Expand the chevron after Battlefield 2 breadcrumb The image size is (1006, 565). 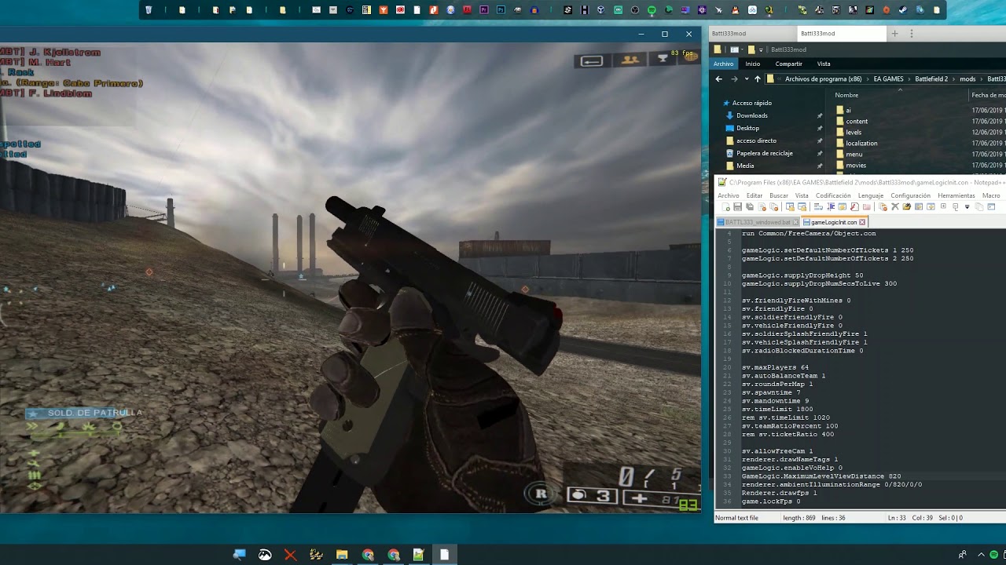(953, 78)
